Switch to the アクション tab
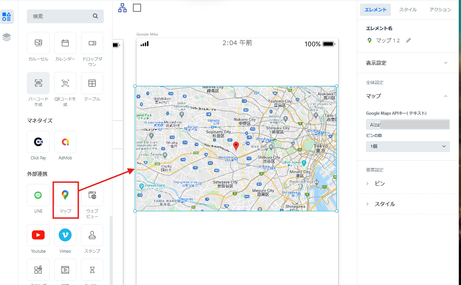The width and height of the screenshot is (461, 285). pyautogui.click(x=440, y=10)
